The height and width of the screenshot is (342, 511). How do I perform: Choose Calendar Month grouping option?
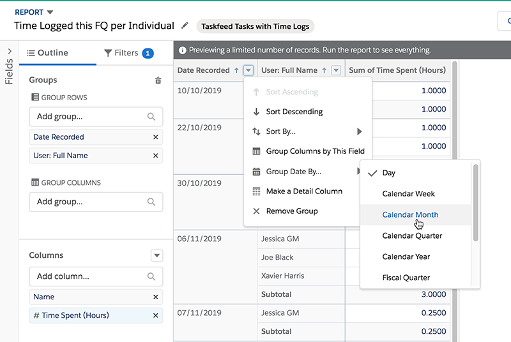click(410, 215)
